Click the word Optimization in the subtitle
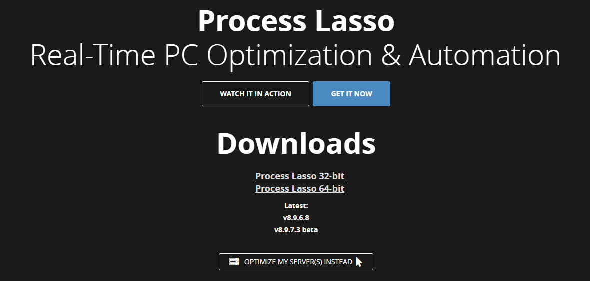 (289, 56)
